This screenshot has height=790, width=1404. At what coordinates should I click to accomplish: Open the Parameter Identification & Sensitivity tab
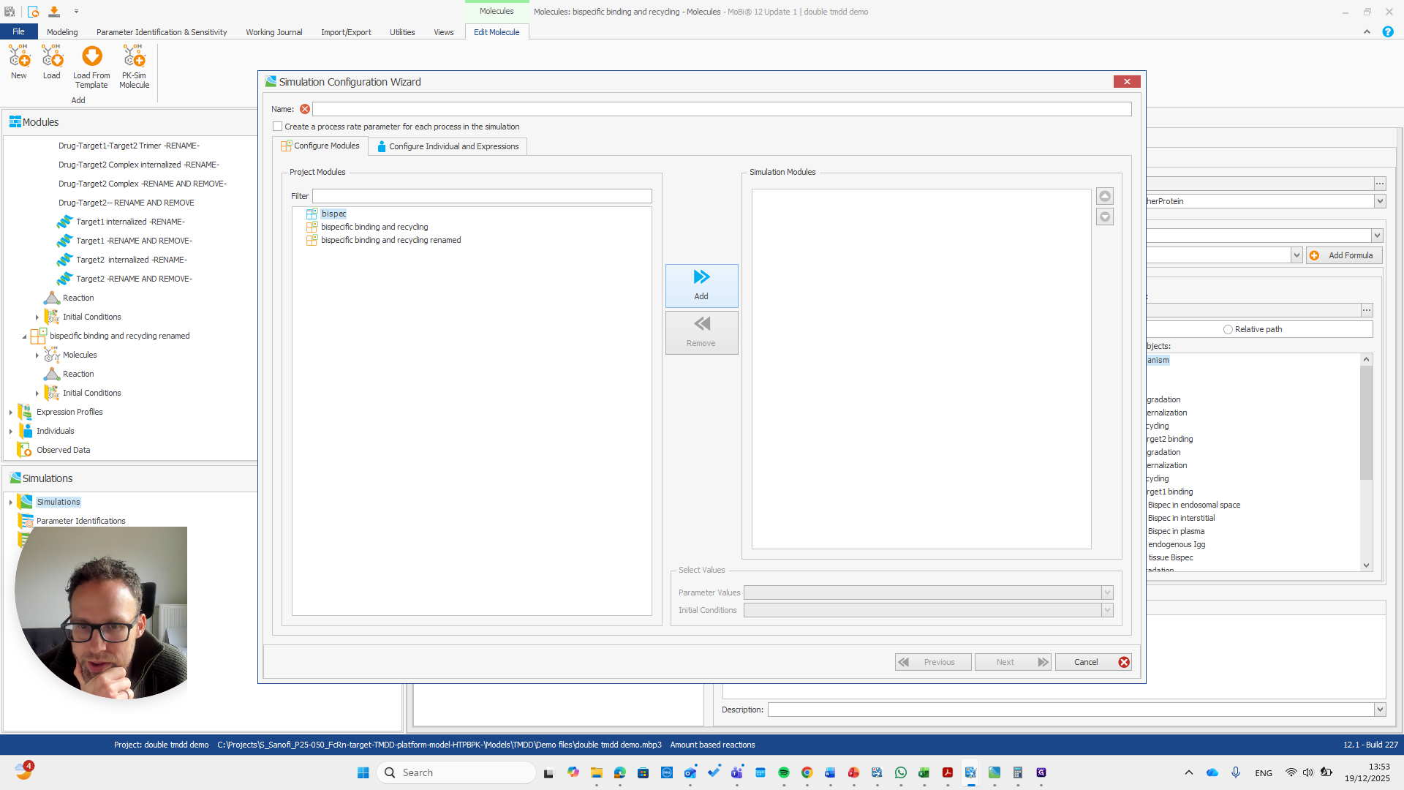162,32
